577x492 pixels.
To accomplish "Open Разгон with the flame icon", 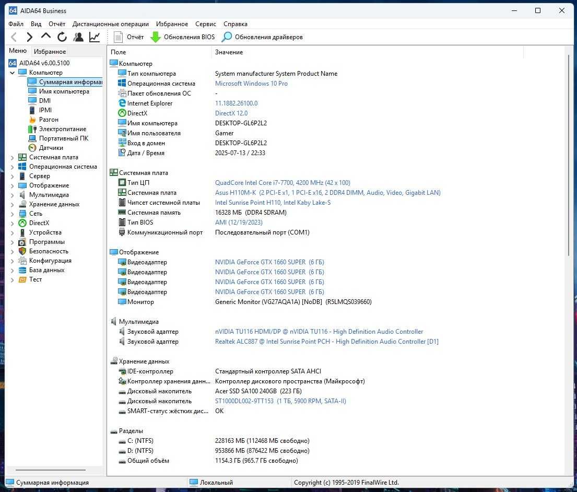I will (x=43, y=120).
